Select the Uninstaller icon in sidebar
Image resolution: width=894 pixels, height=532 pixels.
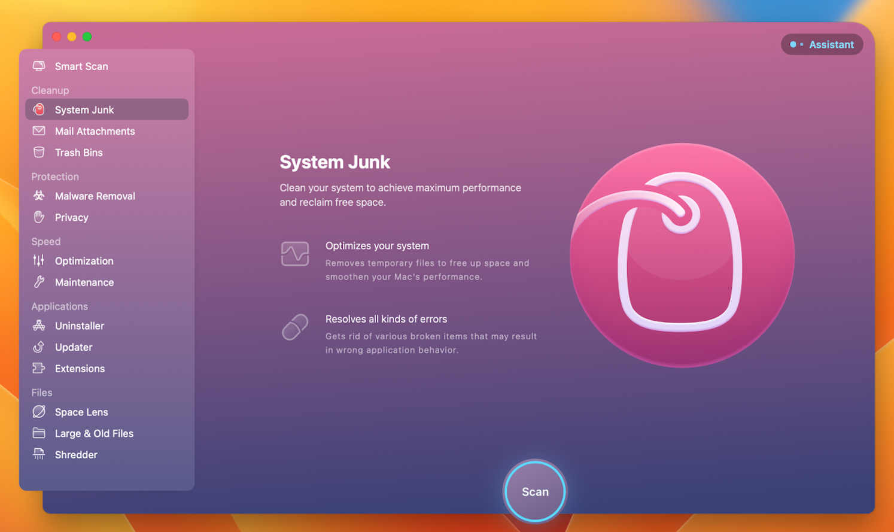coord(39,326)
